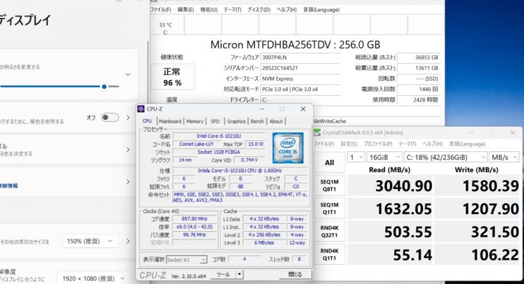Run all benchmarks with the All button
The height and width of the screenshot is (284, 524).
click(x=330, y=163)
